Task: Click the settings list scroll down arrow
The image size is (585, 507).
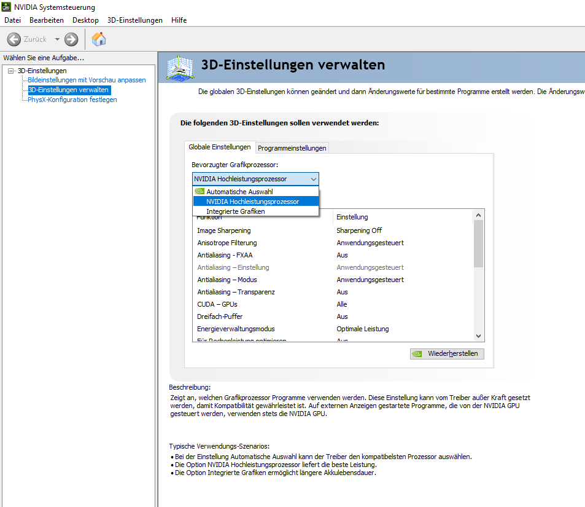Action: [479, 336]
